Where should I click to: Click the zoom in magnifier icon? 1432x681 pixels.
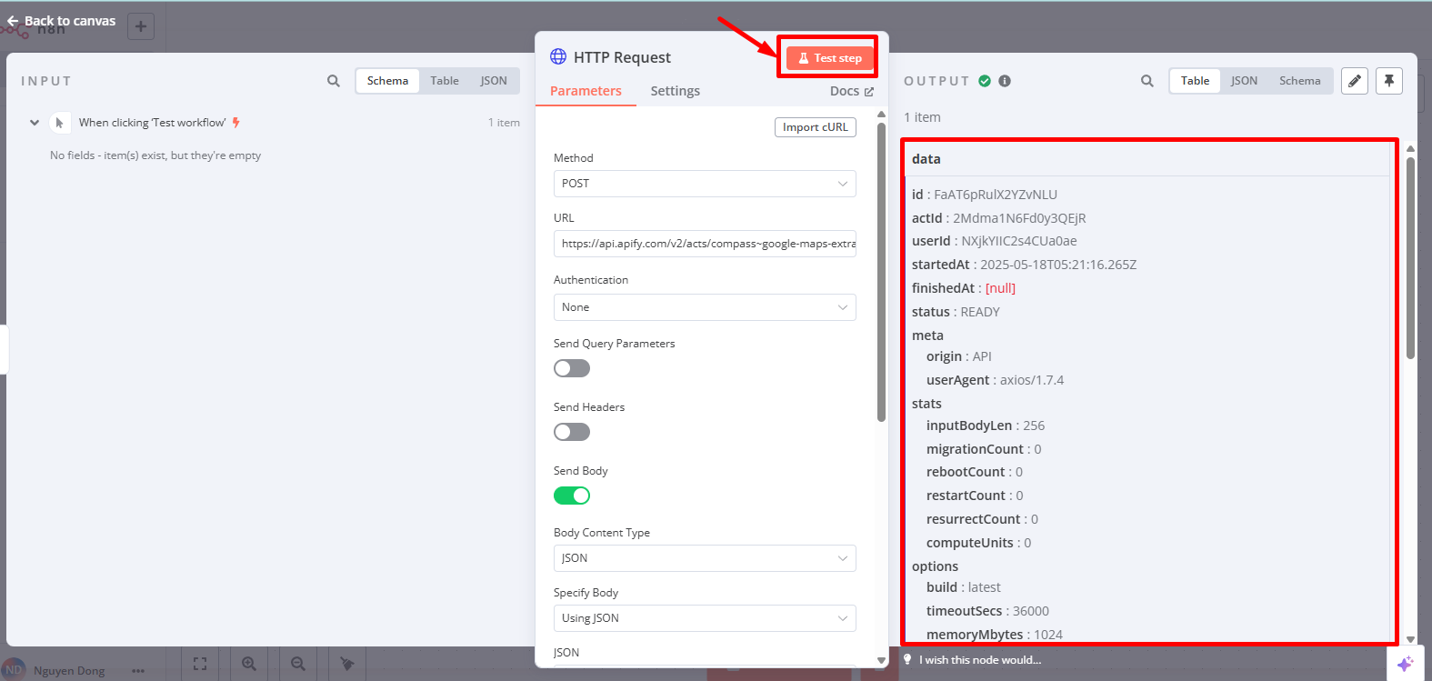[249, 665]
